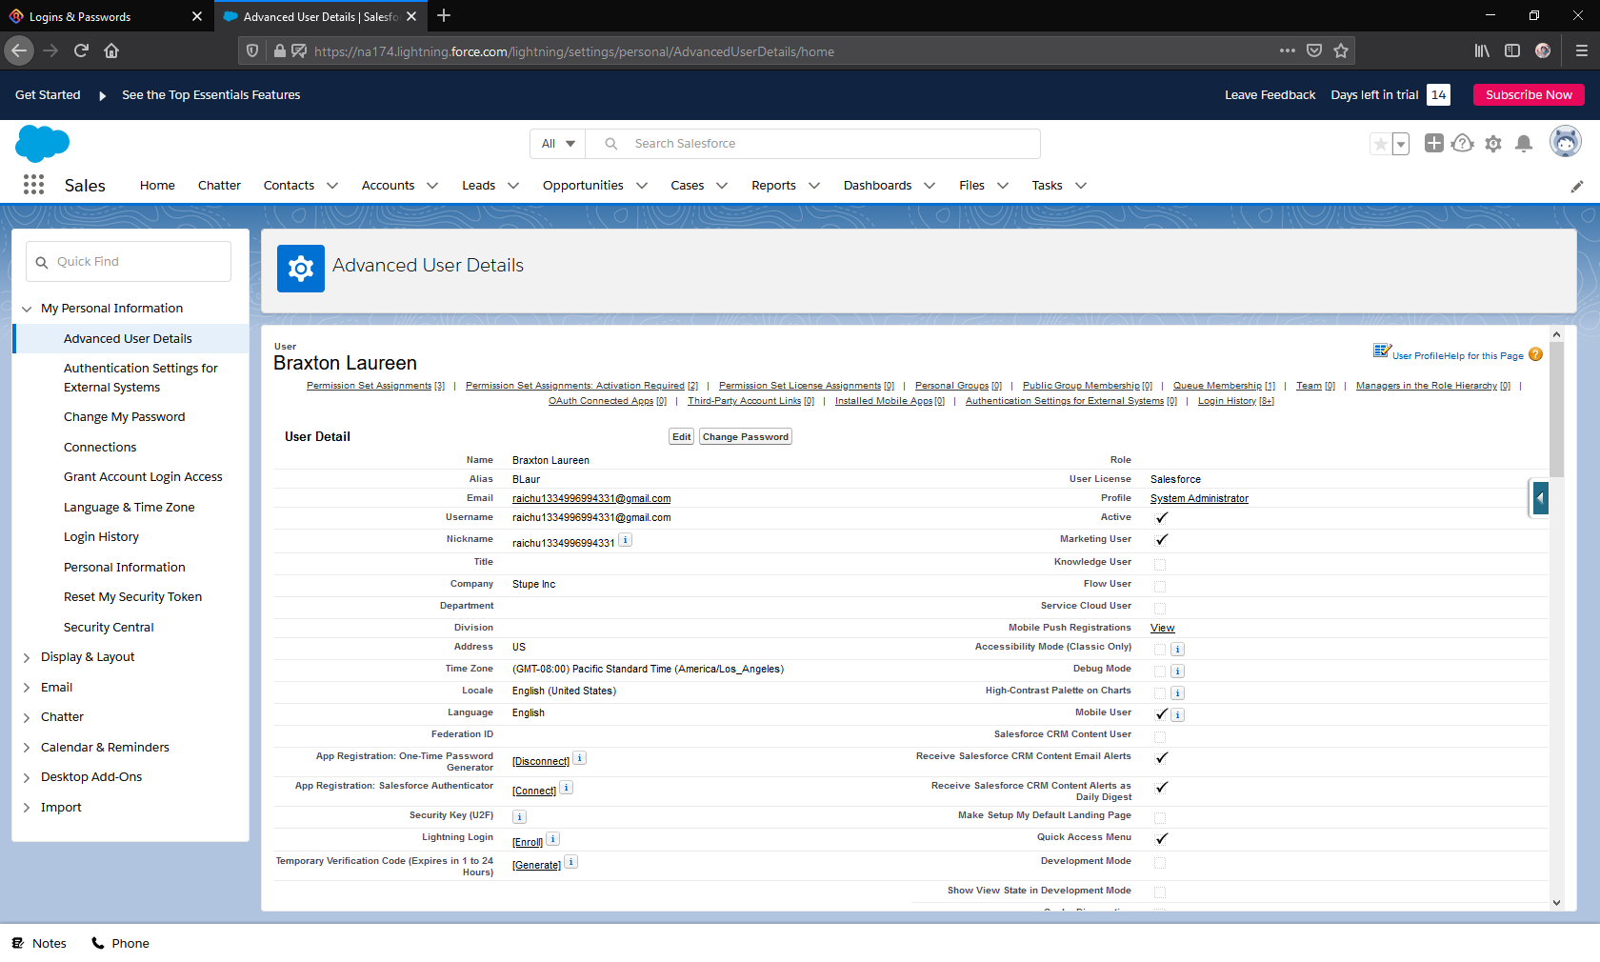
Task: Open Reset My Security Token in sidebar
Action: pos(132,597)
